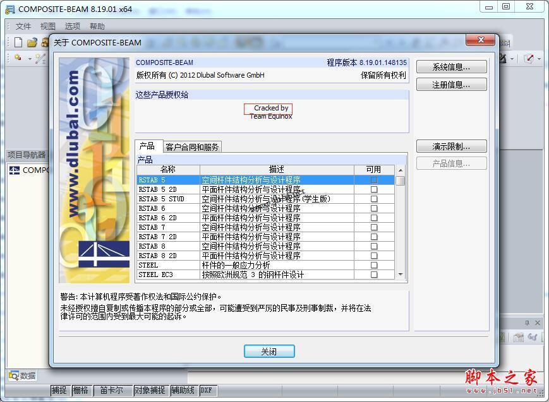Click the wand tool icon in second toolbar
This screenshot has height=402, width=549.
40,59
